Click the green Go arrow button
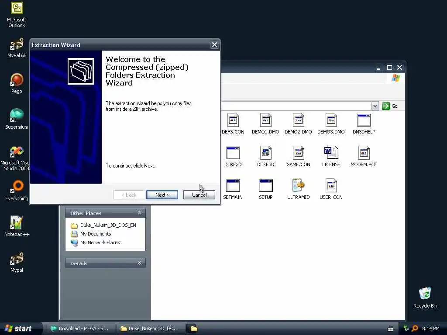Viewport: 447px width, 335px height. point(386,106)
